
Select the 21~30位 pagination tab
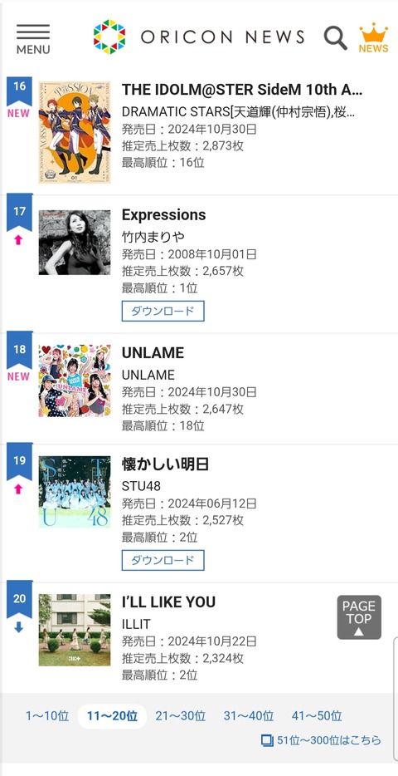click(180, 715)
